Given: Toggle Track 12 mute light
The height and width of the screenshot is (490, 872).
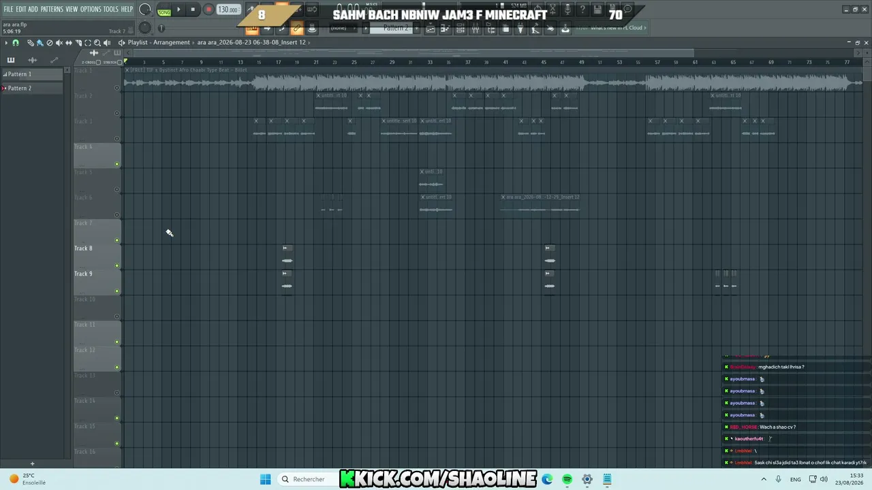Looking at the screenshot, I should 117,367.
